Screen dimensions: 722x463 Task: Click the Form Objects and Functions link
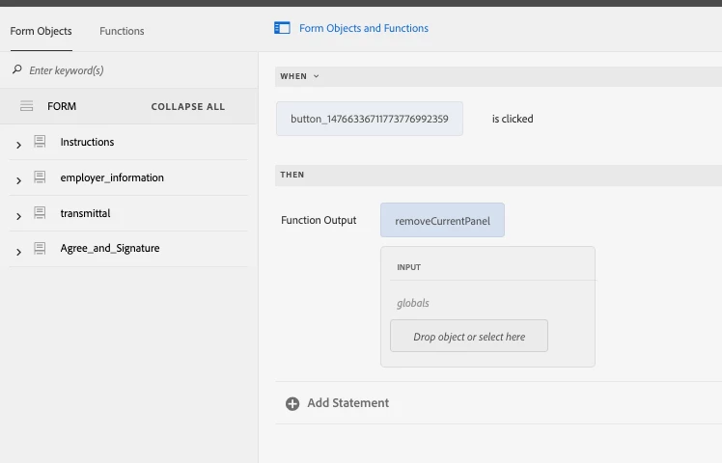click(x=364, y=29)
